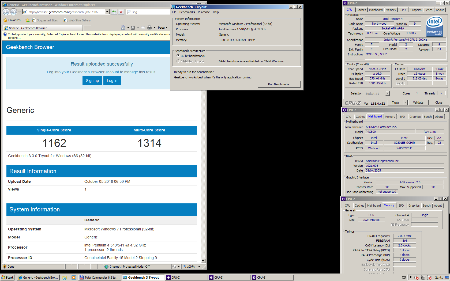Viewport: 450px width, 281px height.
Task: Open the Home button dropdown arrow
Action: [x=128, y=28]
